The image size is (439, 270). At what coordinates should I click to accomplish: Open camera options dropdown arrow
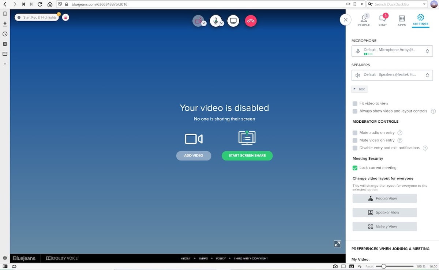[x=204, y=23]
